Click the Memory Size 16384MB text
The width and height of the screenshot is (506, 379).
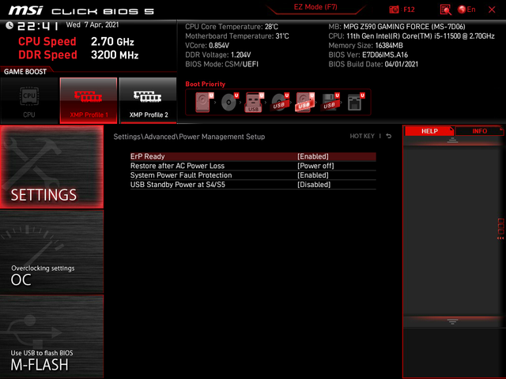pos(365,46)
